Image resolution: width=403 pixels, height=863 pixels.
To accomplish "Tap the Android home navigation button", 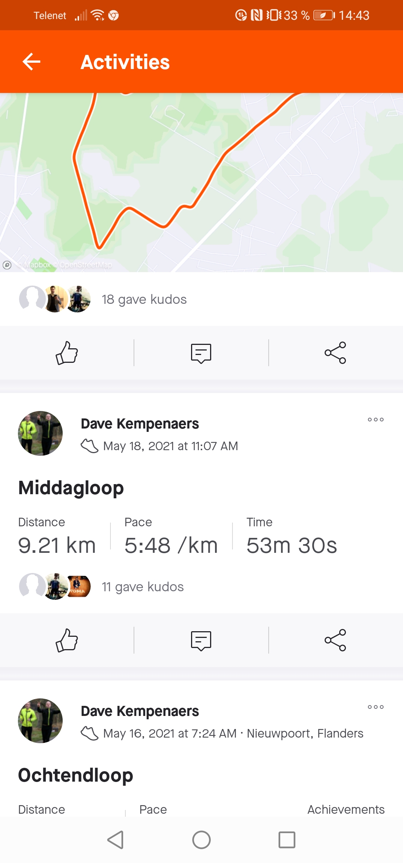I will pyautogui.click(x=201, y=840).
